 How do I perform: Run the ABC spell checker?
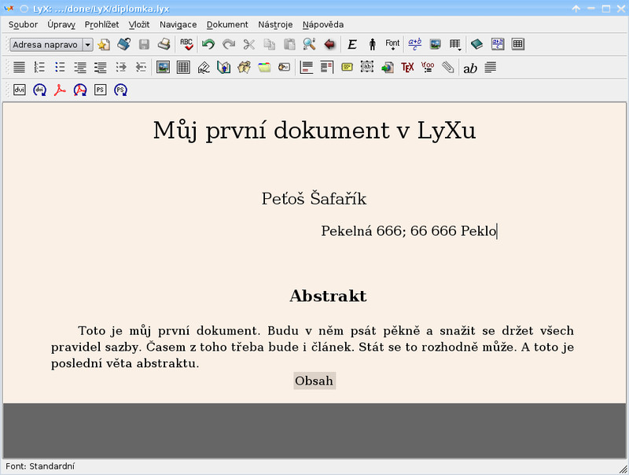click(186, 44)
